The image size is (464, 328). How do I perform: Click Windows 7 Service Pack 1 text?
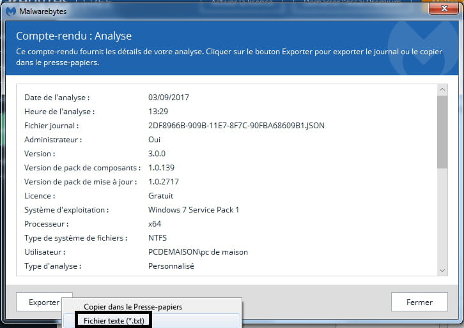pos(194,210)
